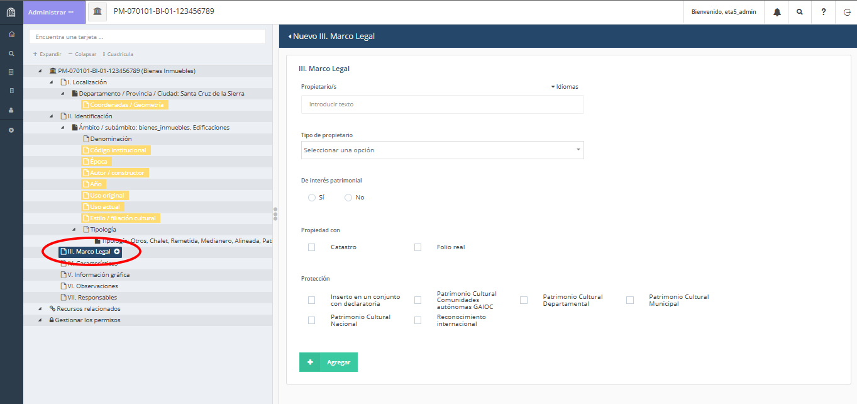Click the help question mark icon
857x404 pixels.
tap(823, 12)
